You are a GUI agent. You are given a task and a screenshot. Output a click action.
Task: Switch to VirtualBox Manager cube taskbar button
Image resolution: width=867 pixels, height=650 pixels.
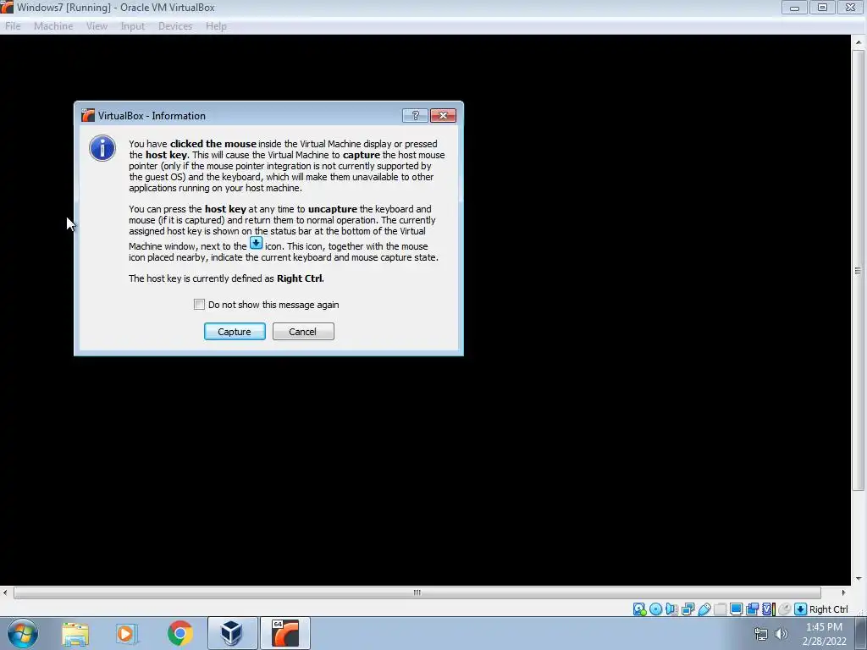tap(232, 633)
